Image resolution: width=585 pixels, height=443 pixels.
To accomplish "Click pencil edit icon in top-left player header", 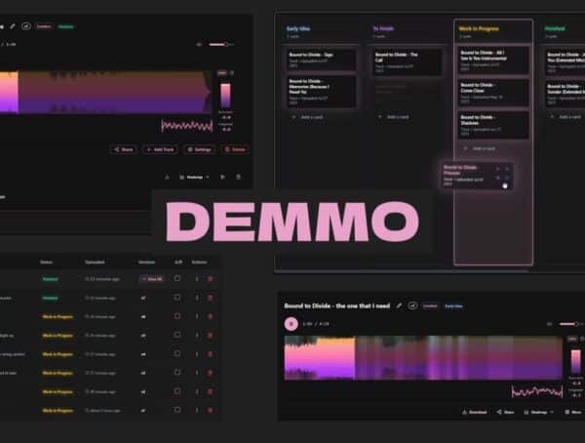I will pyautogui.click(x=12, y=26).
